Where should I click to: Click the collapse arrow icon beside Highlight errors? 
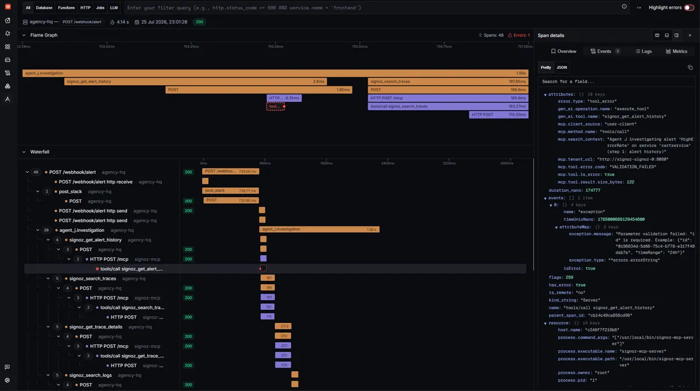[639, 8]
